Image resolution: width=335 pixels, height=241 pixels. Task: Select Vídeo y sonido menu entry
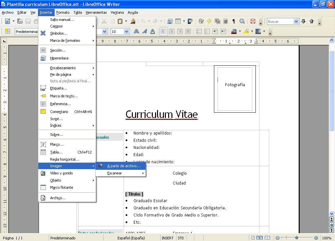[67, 173]
